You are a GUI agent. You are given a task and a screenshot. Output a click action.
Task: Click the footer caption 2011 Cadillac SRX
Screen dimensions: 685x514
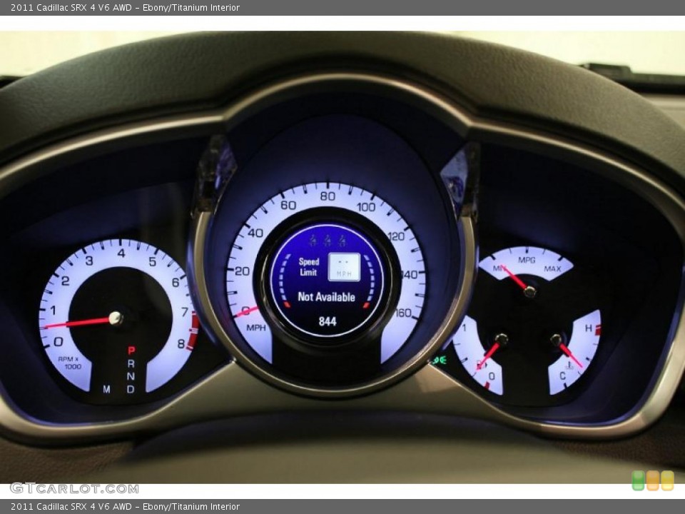point(125,507)
